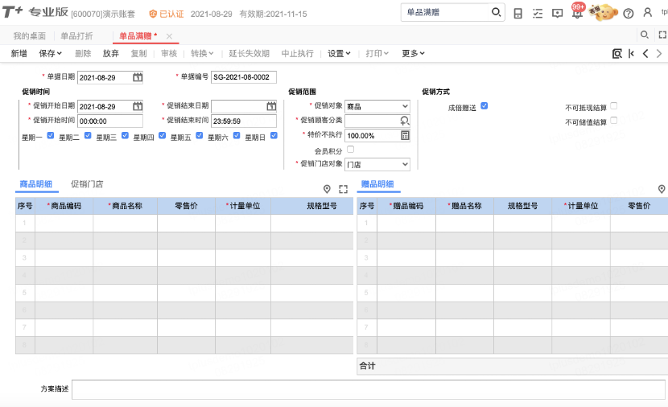Click the 单品满赠 top search input

[445, 12]
